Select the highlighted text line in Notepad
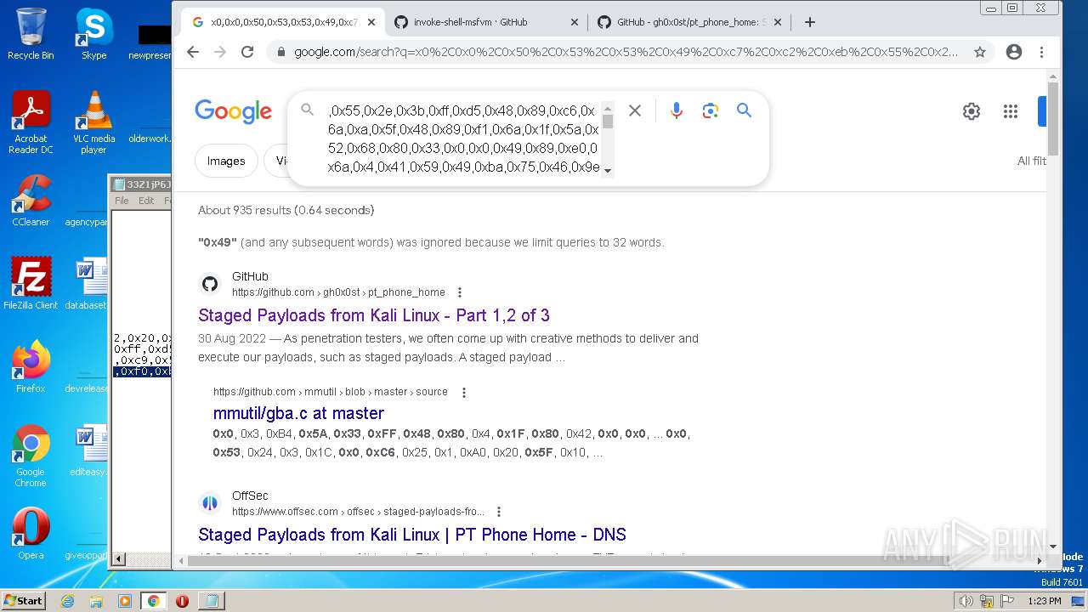1088x612 pixels. tap(143, 371)
